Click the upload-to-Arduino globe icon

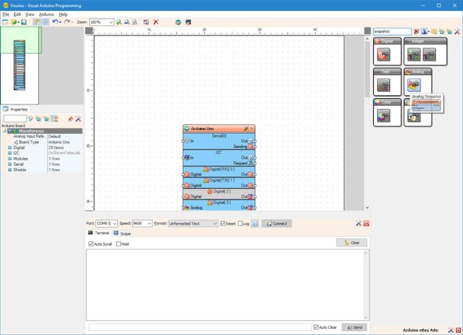pyautogui.click(x=178, y=23)
